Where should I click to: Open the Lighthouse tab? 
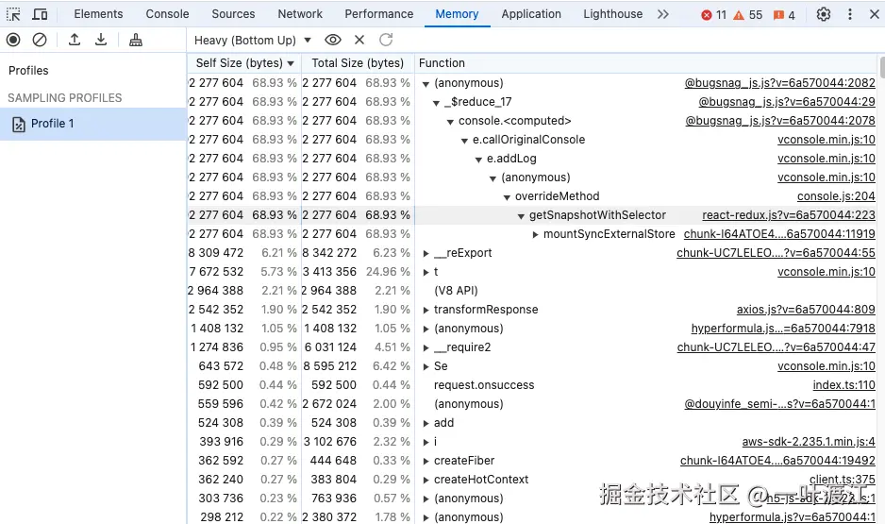(613, 14)
